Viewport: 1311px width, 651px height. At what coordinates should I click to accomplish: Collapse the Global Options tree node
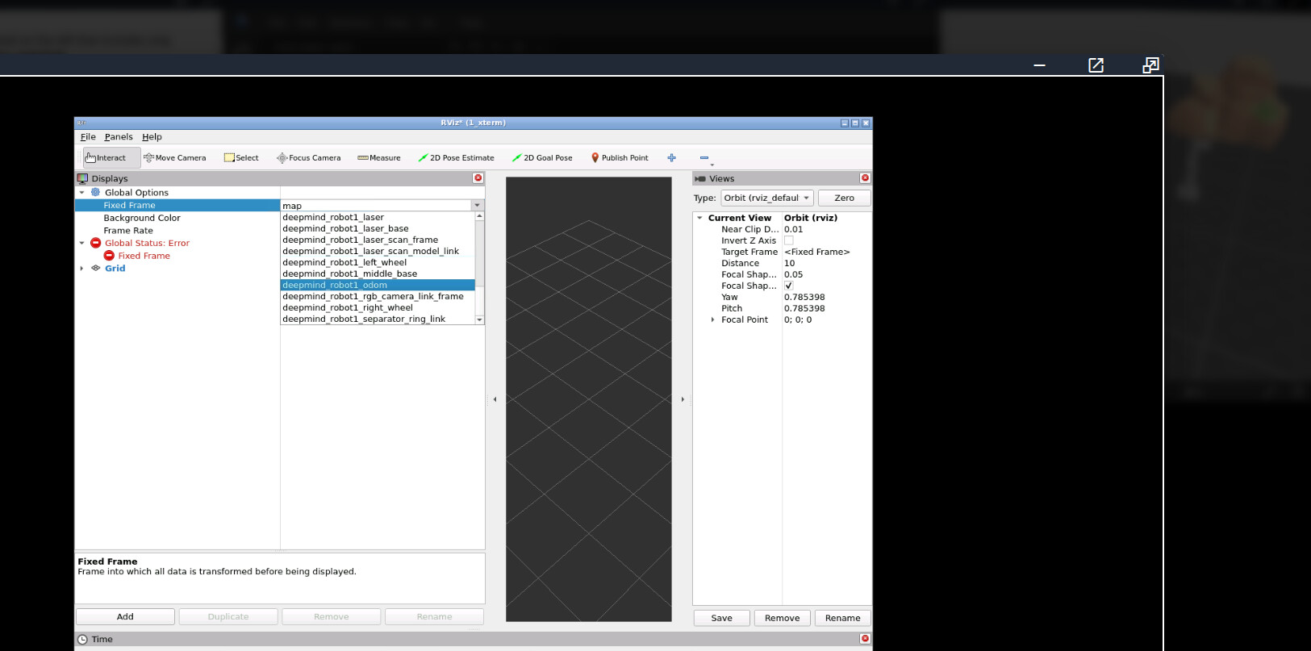[81, 193]
